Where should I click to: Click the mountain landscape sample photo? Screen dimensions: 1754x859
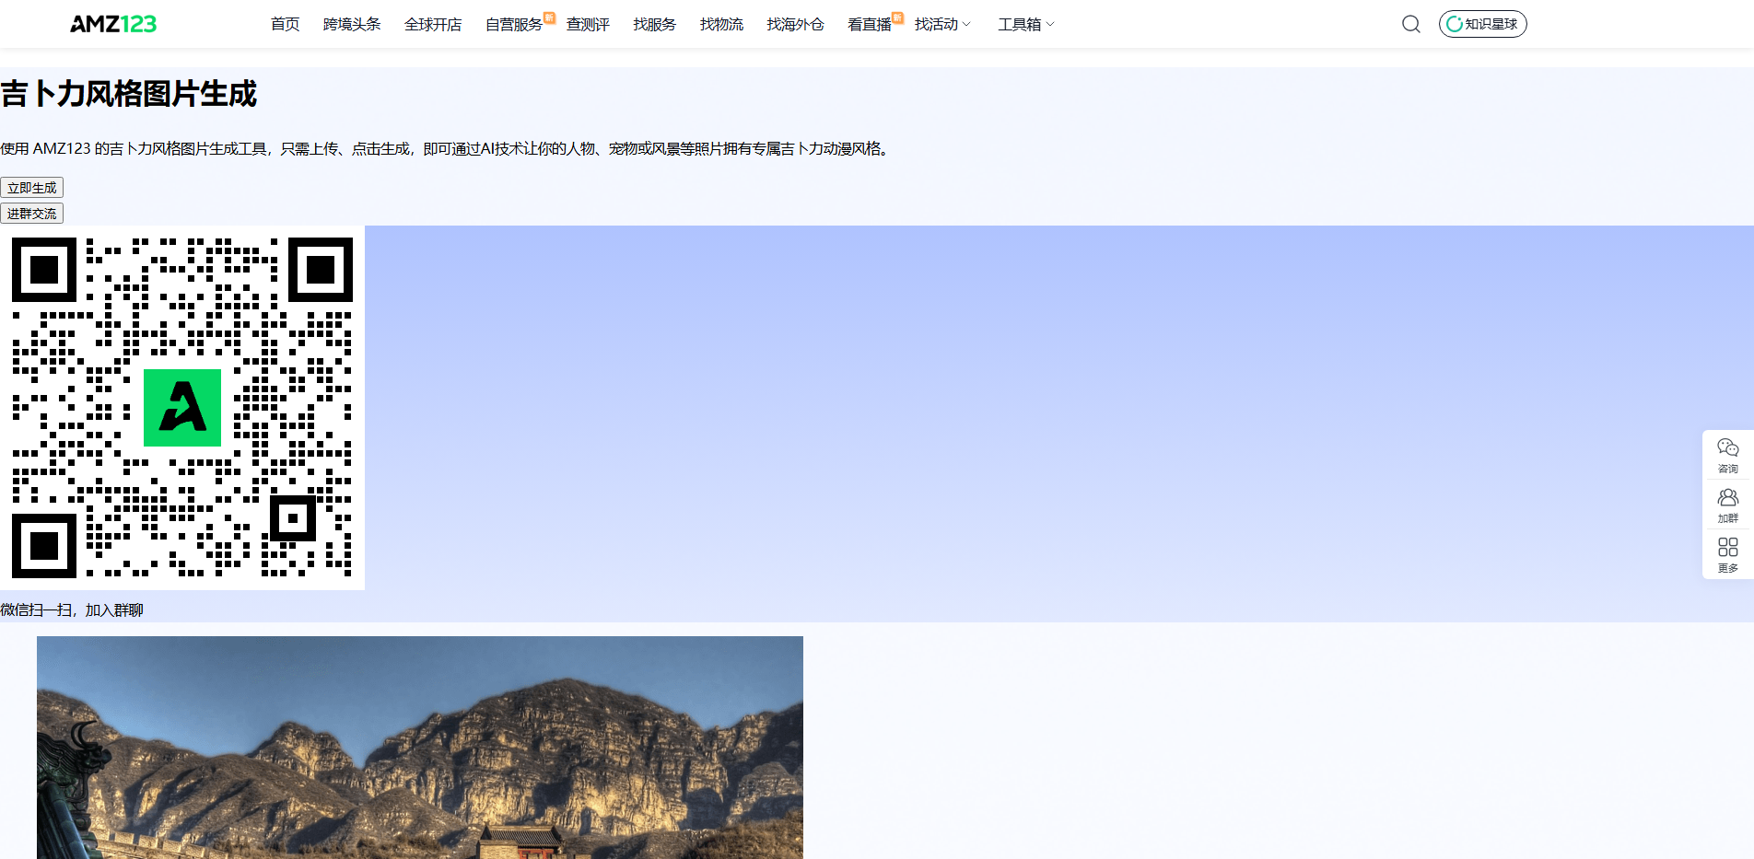pyautogui.click(x=420, y=746)
